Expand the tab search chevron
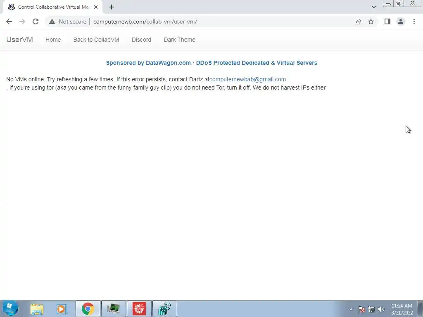The image size is (423, 317). [373, 7]
